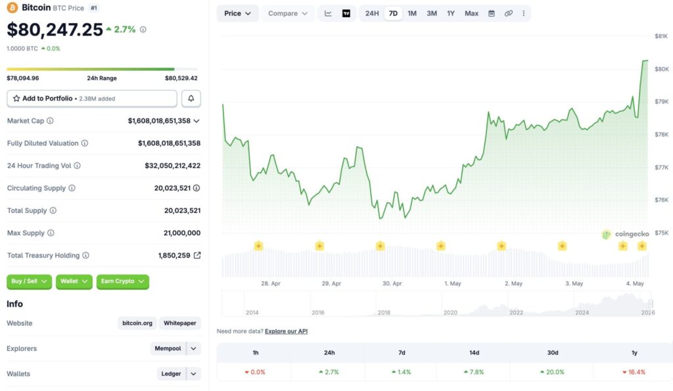
Task: Click the 1y value 16.4%
Action: [634, 372]
